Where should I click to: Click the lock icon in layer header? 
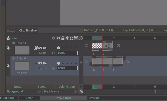tap(63, 38)
